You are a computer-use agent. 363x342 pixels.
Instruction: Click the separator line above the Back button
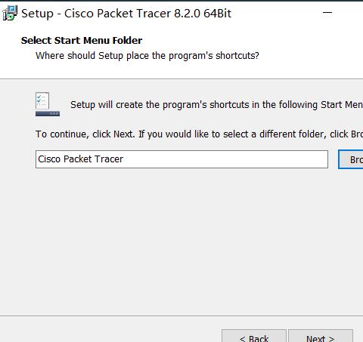[181, 316]
